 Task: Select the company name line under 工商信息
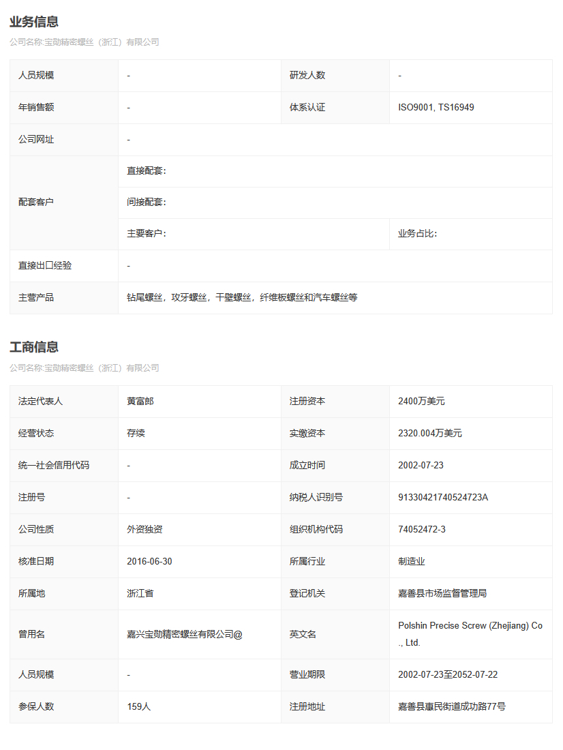[x=85, y=367]
